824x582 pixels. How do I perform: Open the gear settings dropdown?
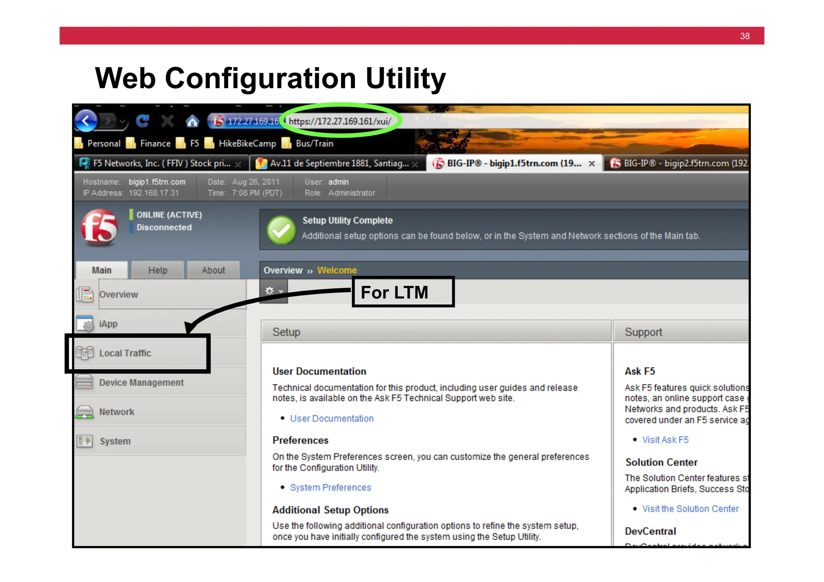tap(274, 291)
